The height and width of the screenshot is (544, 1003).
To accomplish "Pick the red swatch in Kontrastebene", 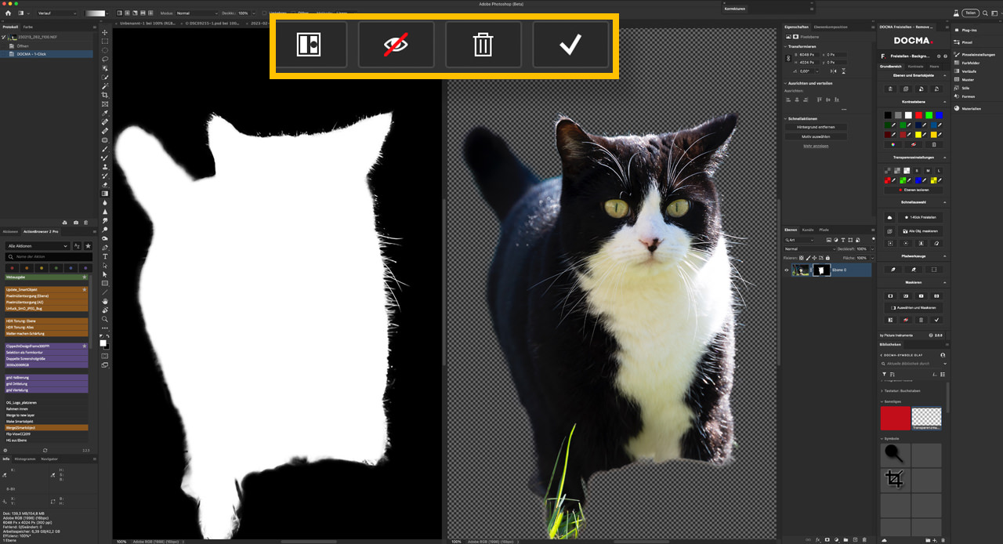I will click(918, 115).
